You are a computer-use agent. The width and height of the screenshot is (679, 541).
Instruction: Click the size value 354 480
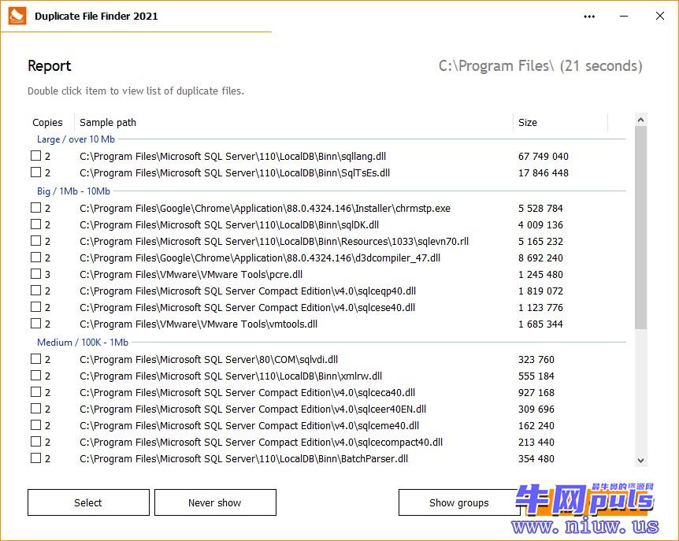click(536, 458)
